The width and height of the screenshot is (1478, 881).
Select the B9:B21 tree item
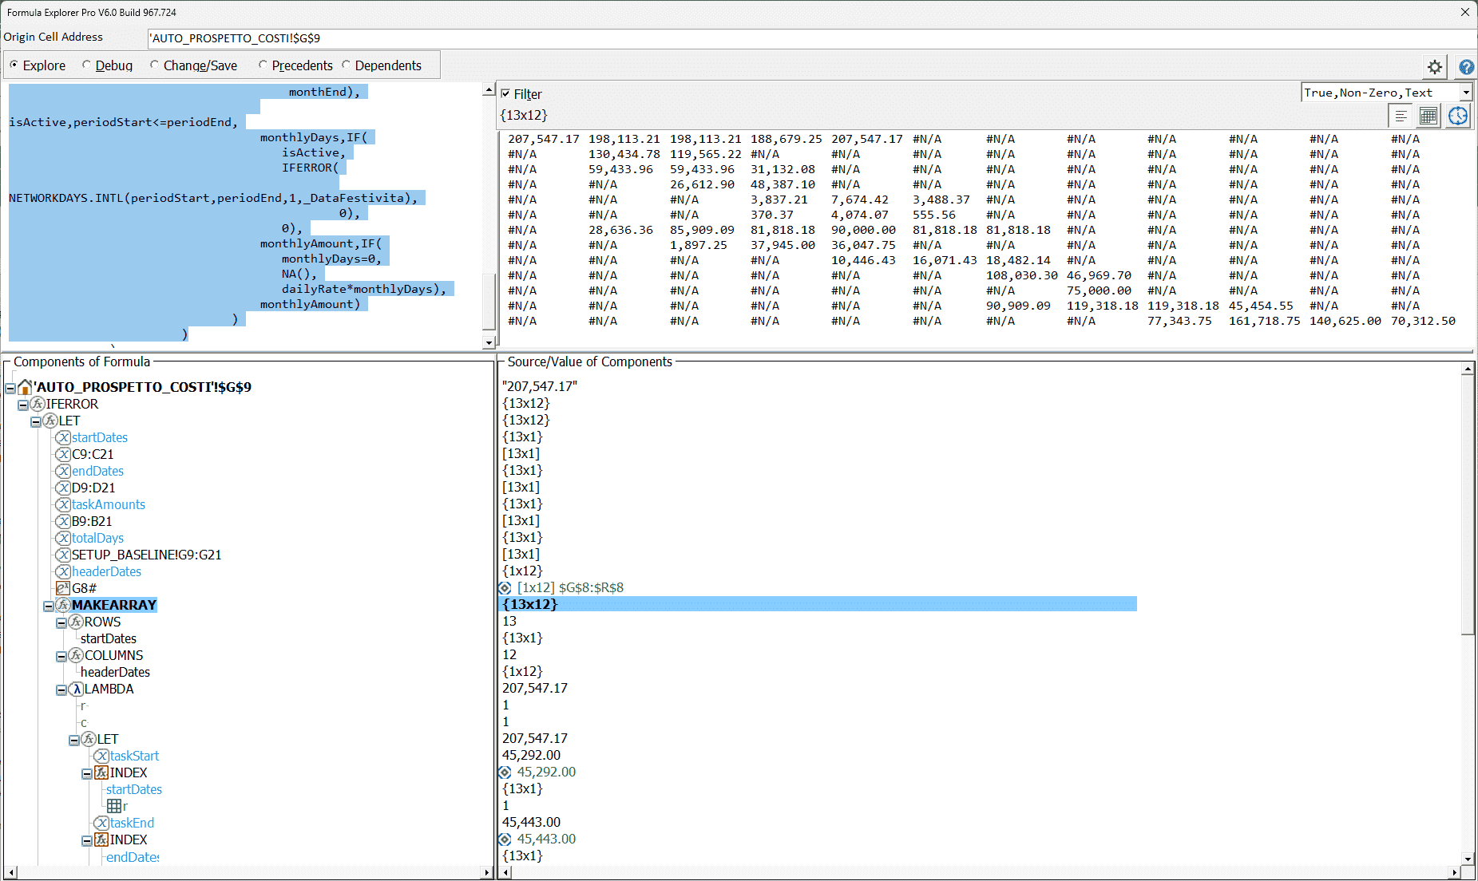click(x=92, y=521)
